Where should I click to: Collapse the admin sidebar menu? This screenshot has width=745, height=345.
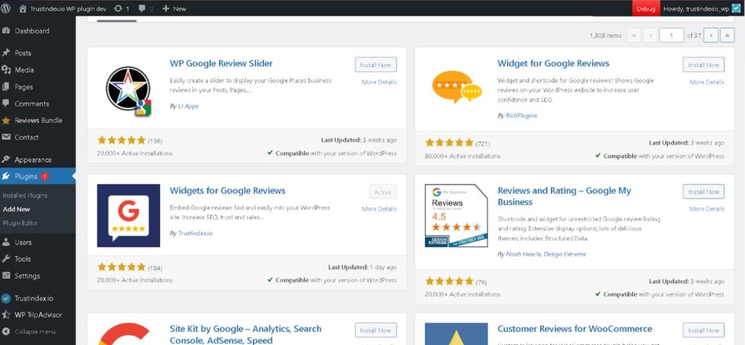(7, 331)
